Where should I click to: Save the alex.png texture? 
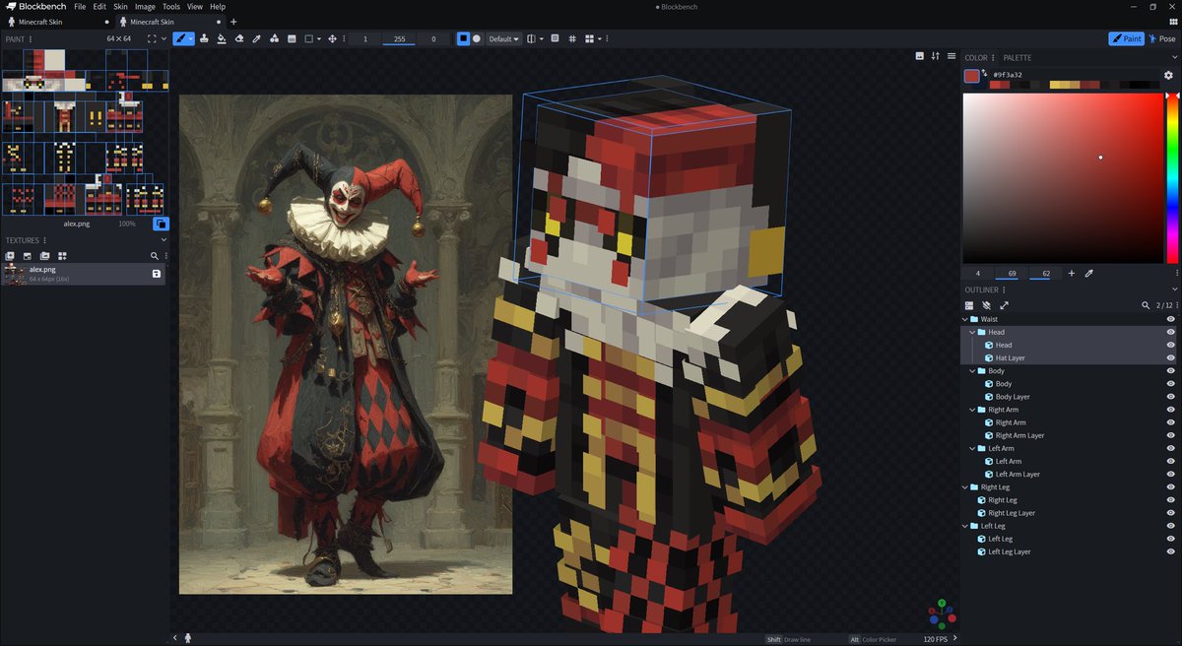pyautogui.click(x=157, y=274)
